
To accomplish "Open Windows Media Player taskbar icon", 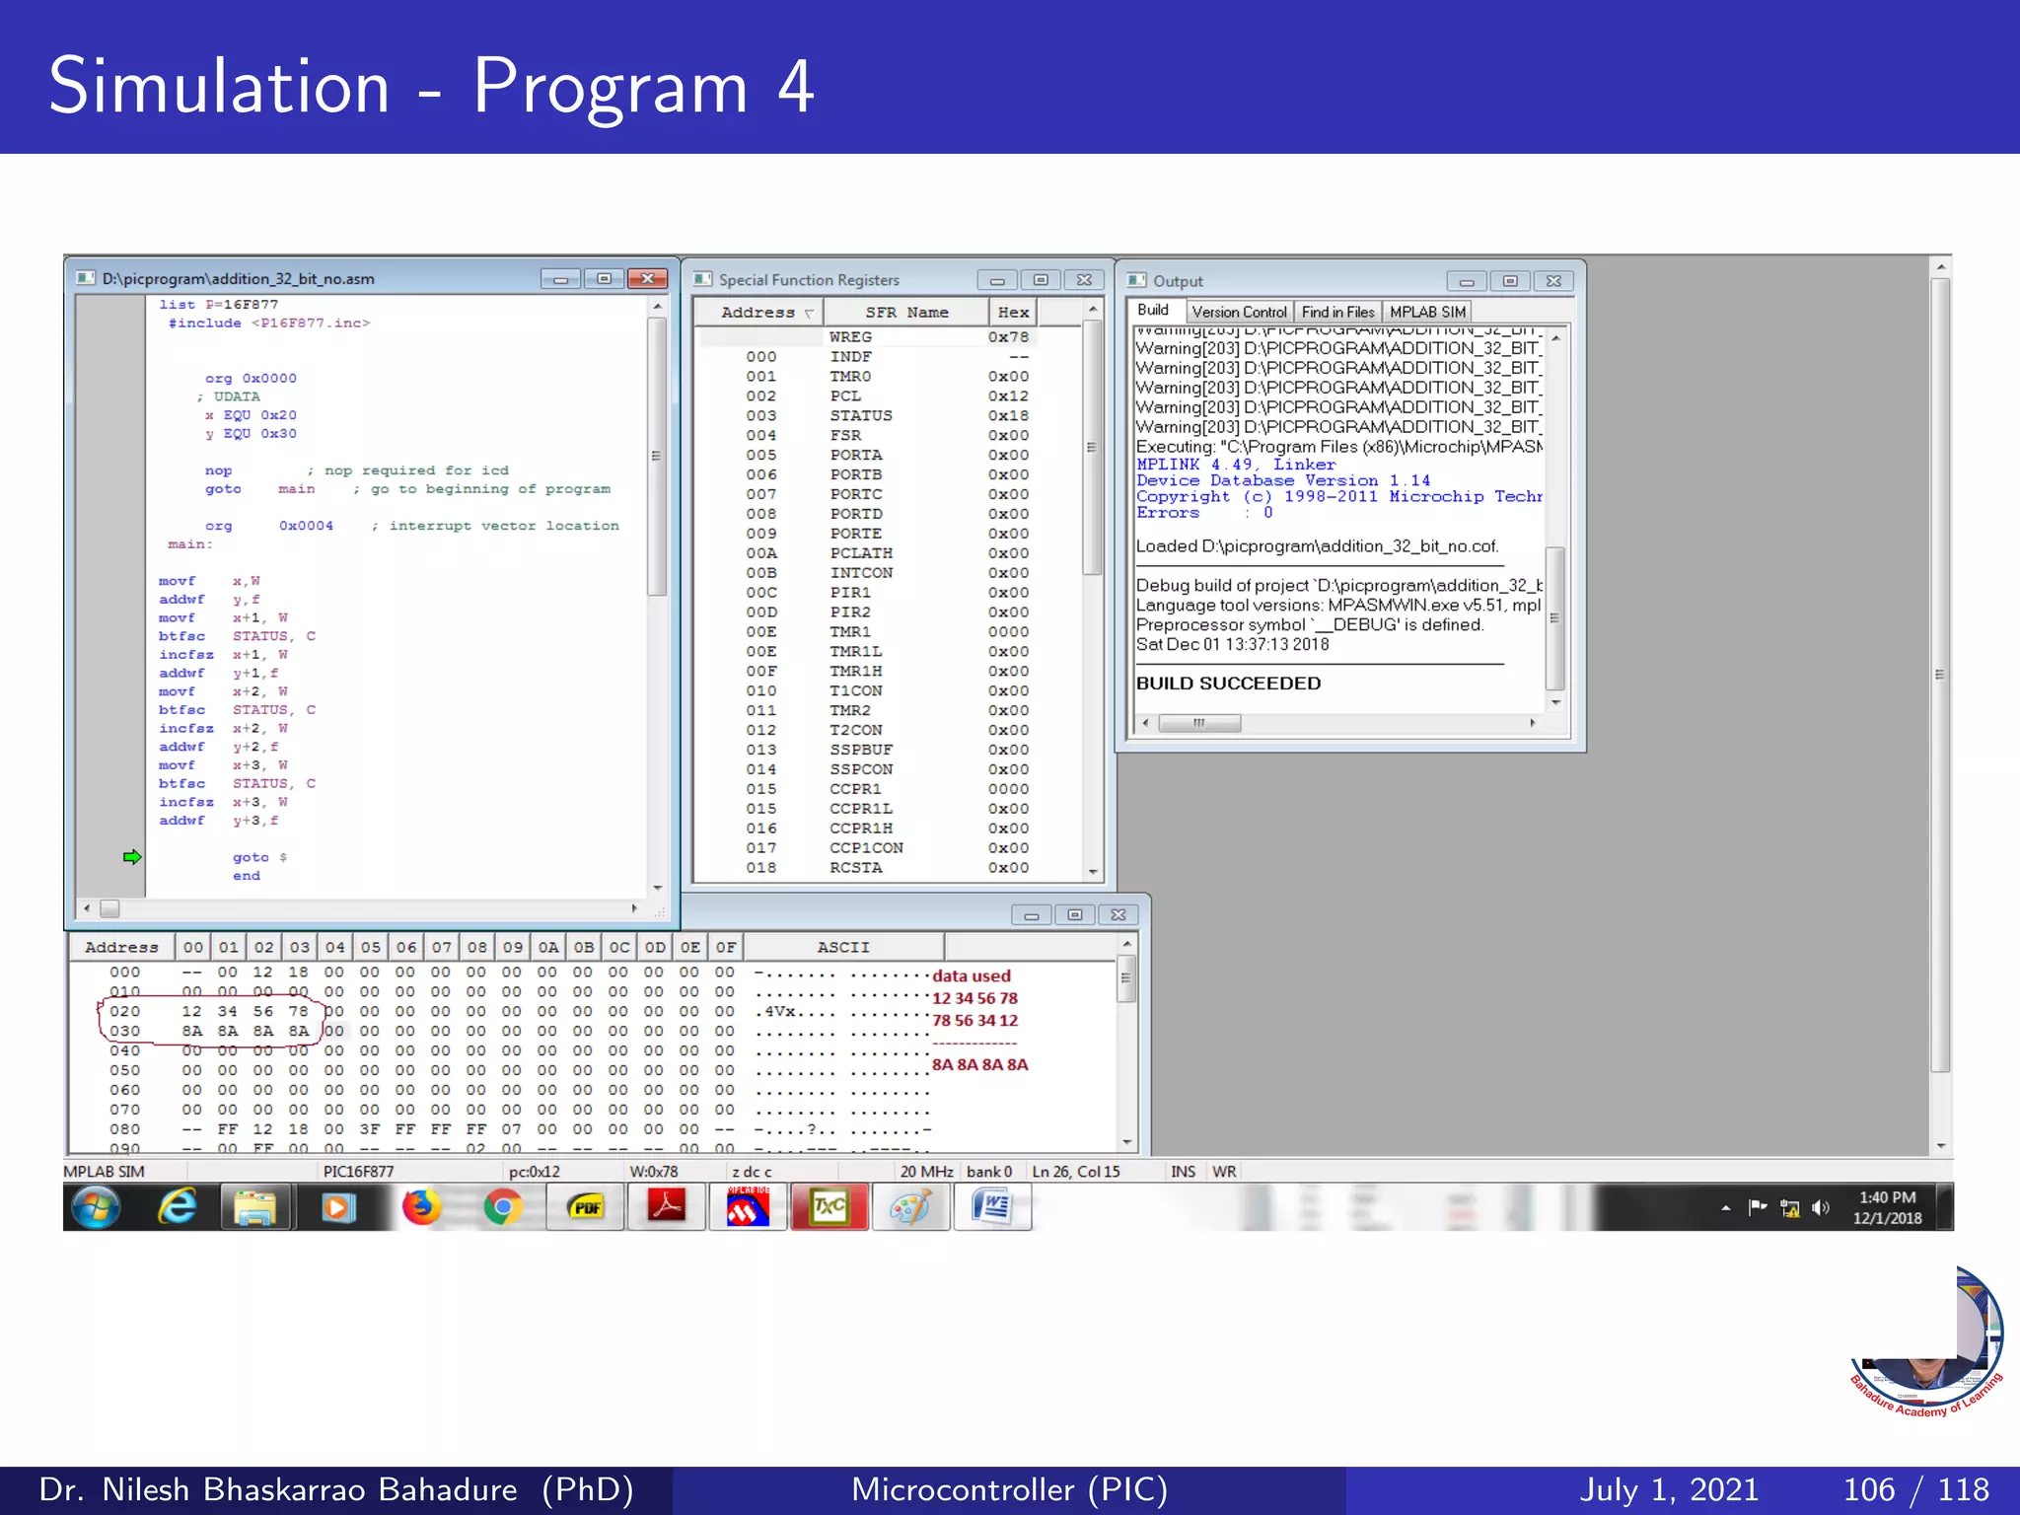I will click(338, 1207).
